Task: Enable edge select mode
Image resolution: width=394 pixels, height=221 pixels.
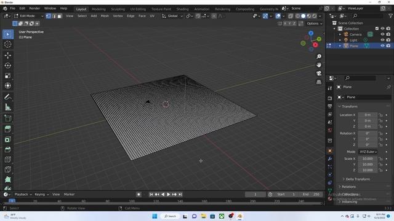Action: tap(54, 16)
